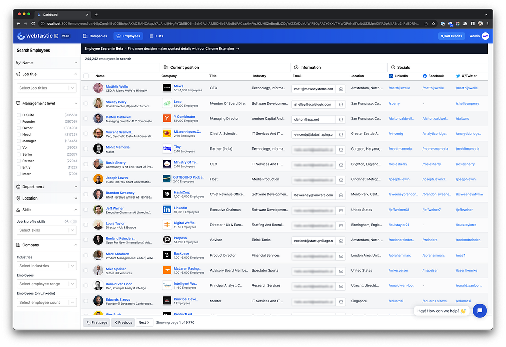Reveal email icon in Mohit Mamoria row

[x=341, y=150]
